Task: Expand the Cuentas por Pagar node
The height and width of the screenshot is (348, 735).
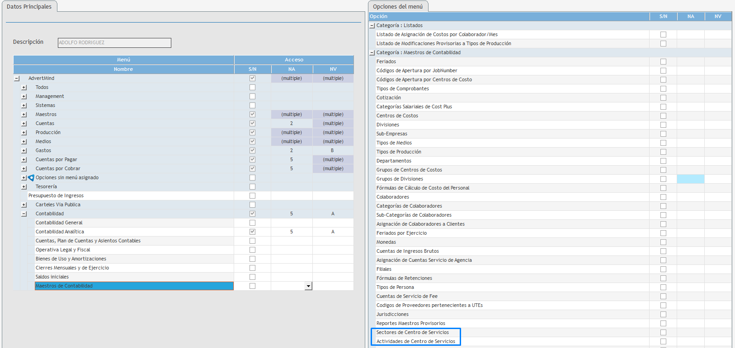Action: [24, 160]
